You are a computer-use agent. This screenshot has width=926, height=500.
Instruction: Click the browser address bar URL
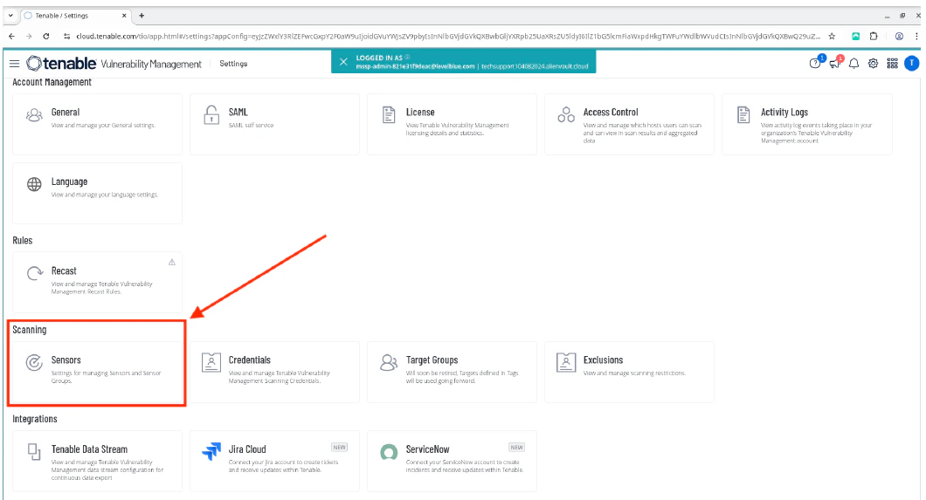click(447, 36)
